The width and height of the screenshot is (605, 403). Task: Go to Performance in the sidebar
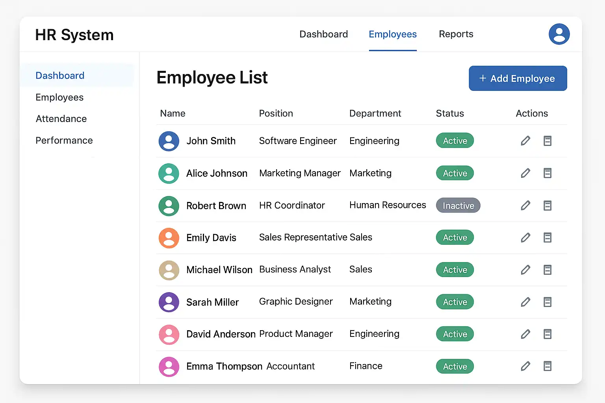coord(64,140)
